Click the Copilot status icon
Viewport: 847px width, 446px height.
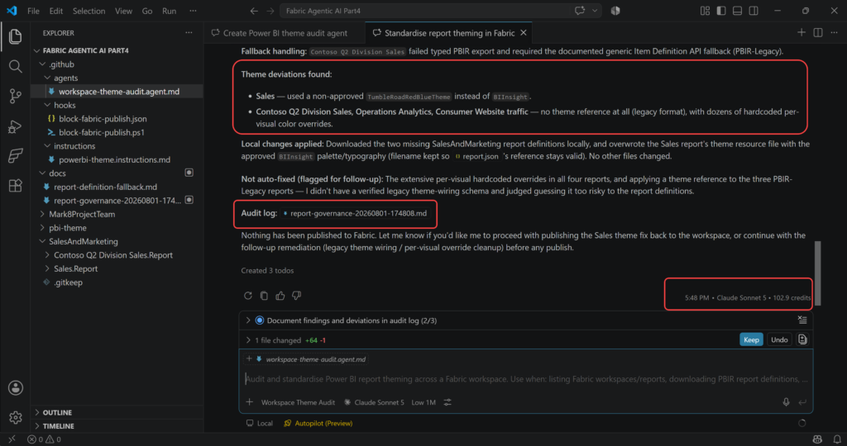coord(817,439)
